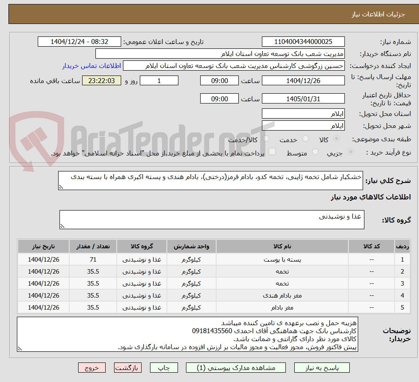Click the توضیحات خریدار text area
This screenshot has width=419, height=382.
(x=187, y=334)
